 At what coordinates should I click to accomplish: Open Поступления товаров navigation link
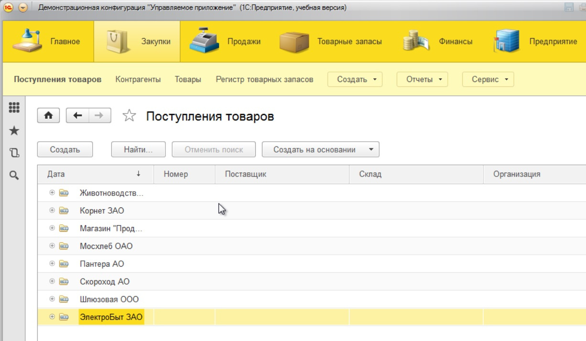tap(58, 80)
